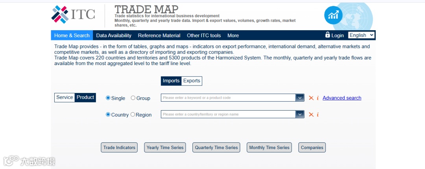The image size is (425, 169).
Task: Expand the country/territory dropdown arrow
Action: click(x=300, y=114)
